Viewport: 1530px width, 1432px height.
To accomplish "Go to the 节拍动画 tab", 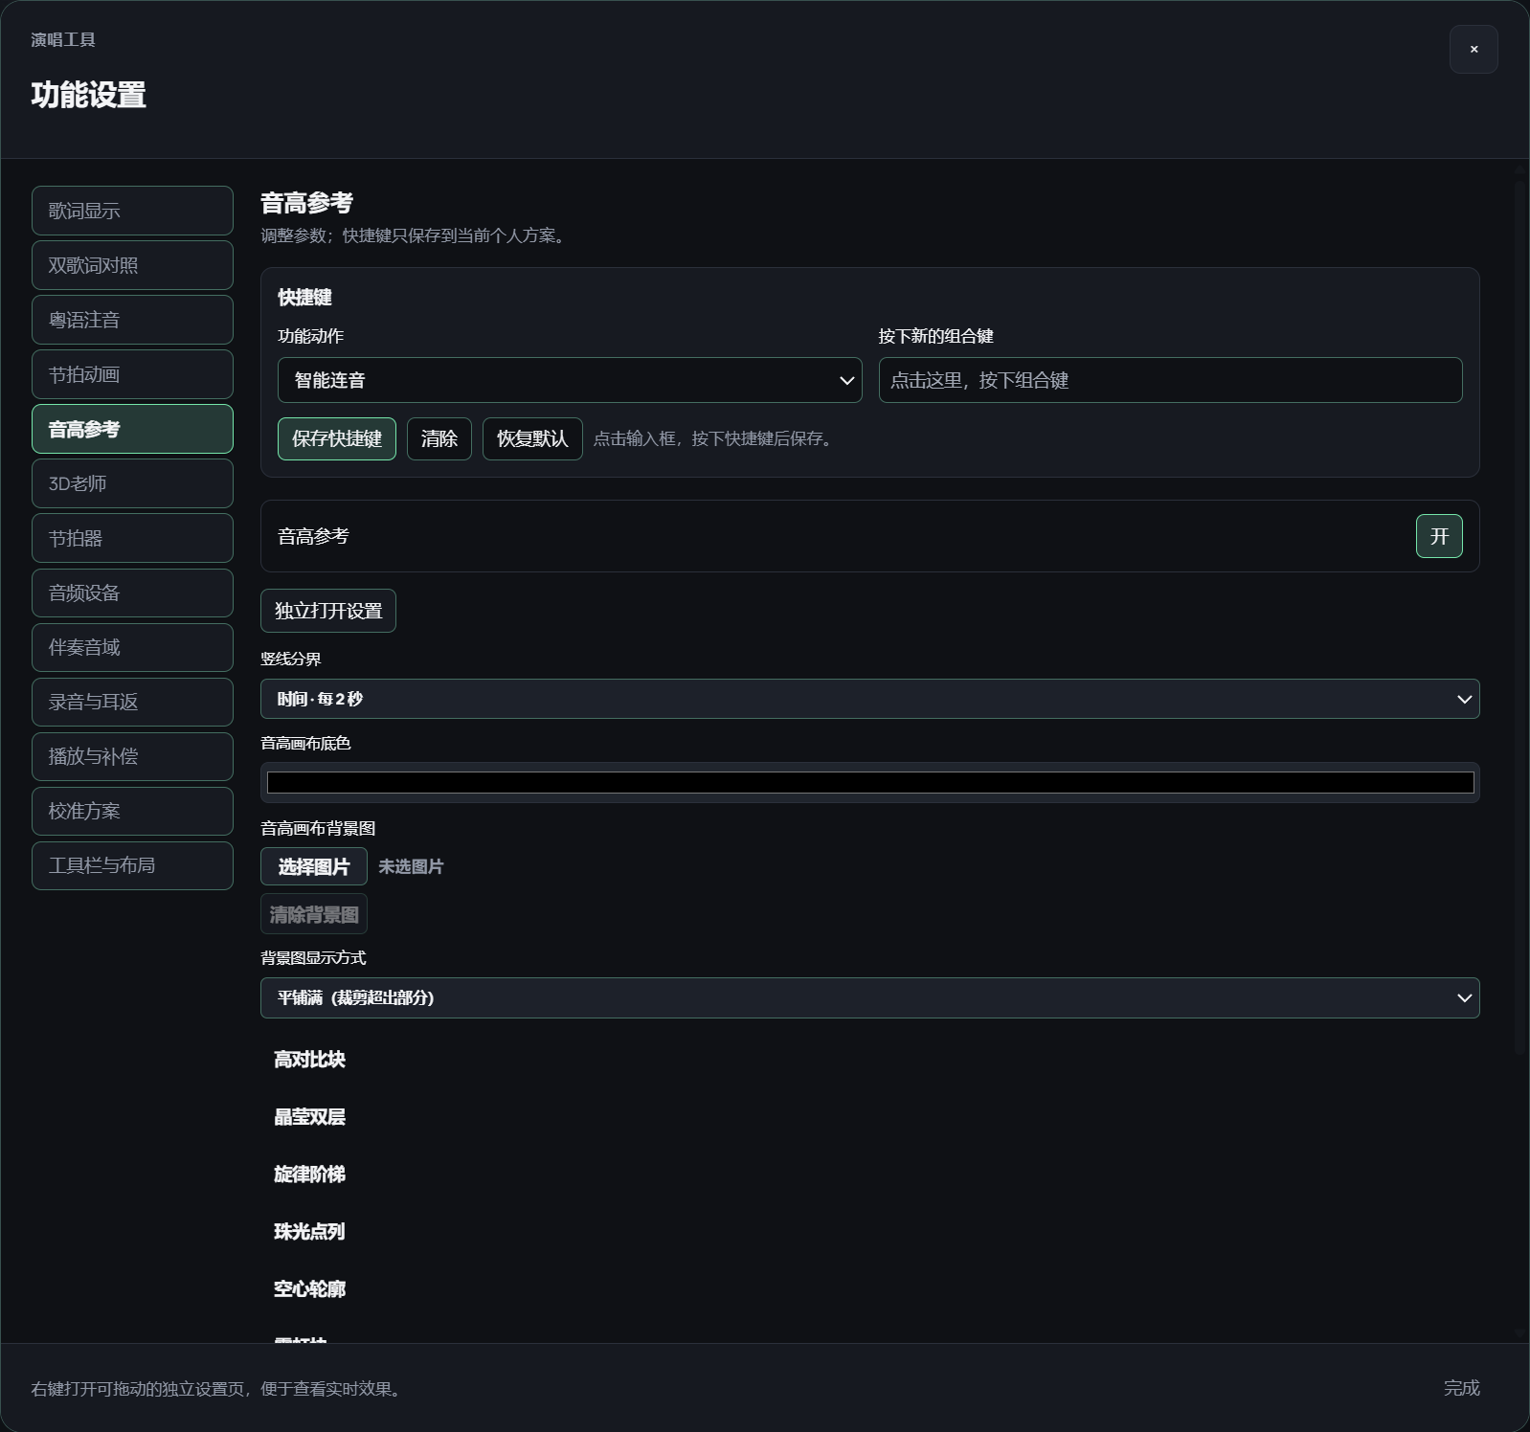I will [132, 374].
